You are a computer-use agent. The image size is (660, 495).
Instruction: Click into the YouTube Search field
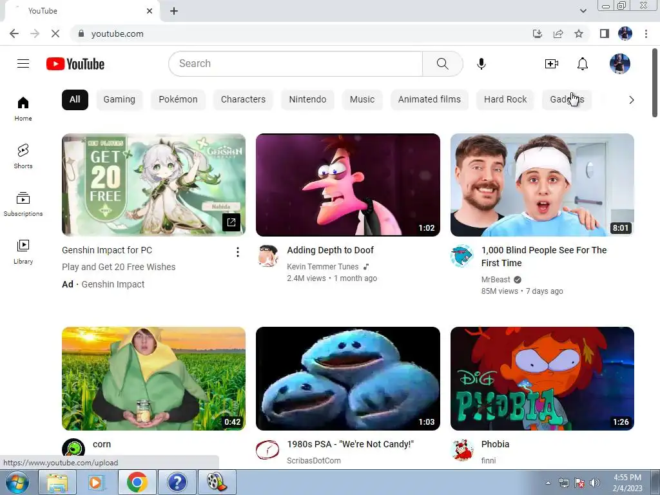coord(295,64)
